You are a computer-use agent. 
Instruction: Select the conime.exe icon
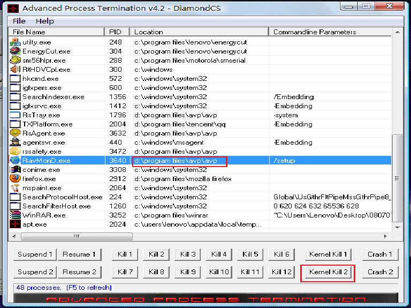(x=15, y=170)
